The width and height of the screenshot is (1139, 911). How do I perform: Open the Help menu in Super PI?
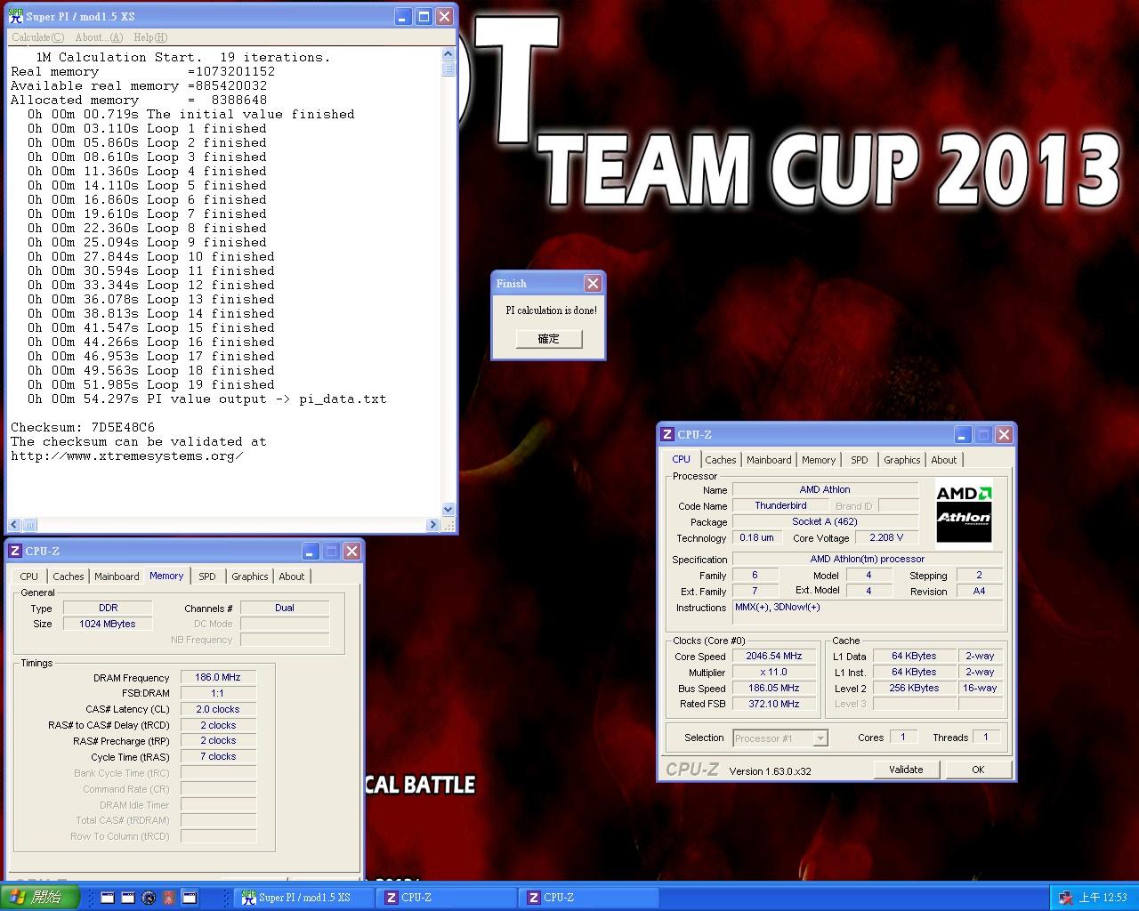click(150, 37)
